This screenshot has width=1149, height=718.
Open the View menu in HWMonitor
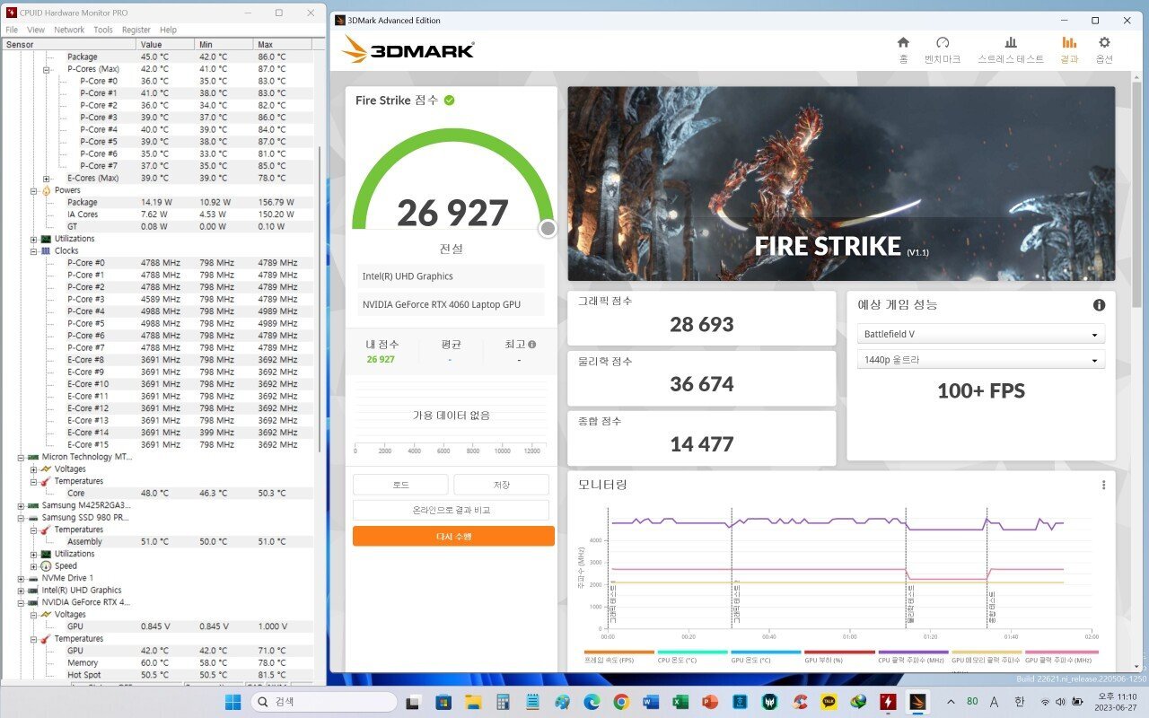pyautogui.click(x=36, y=30)
